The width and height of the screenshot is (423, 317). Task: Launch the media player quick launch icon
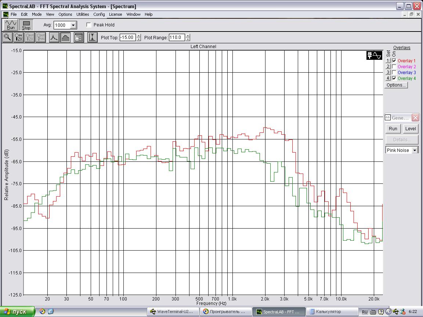pos(42,311)
